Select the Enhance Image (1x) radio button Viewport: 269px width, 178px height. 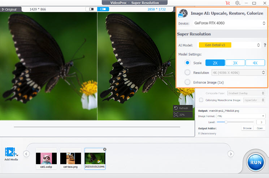point(187,82)
